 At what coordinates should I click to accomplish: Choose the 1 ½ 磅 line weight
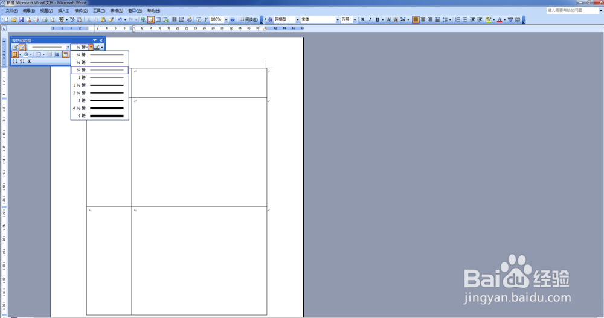tap(100, 85)
